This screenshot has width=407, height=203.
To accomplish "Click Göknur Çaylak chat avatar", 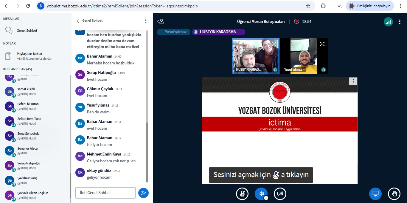I will point(80,91).
